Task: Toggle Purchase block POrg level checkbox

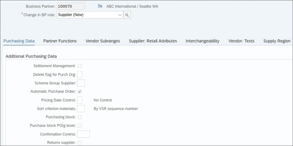Action: [80, 126]
